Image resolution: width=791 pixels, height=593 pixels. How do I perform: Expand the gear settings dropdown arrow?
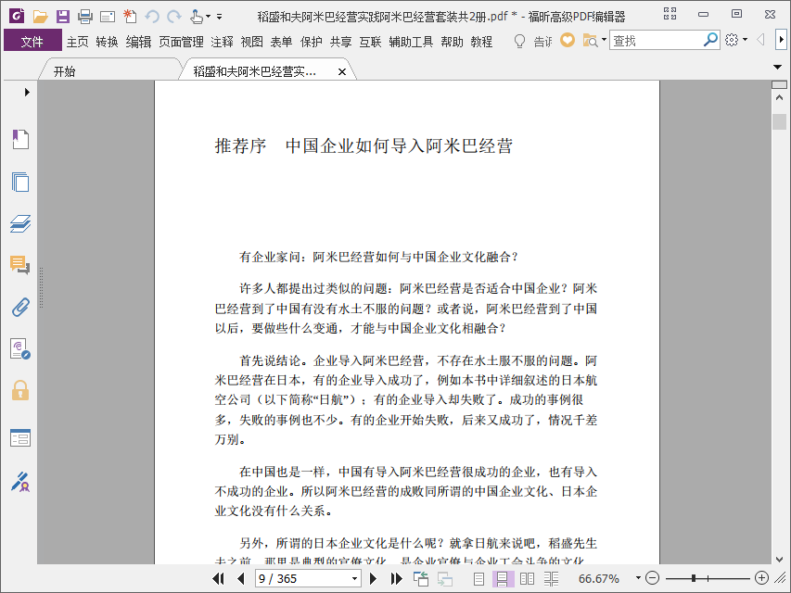tap(745, 39)
